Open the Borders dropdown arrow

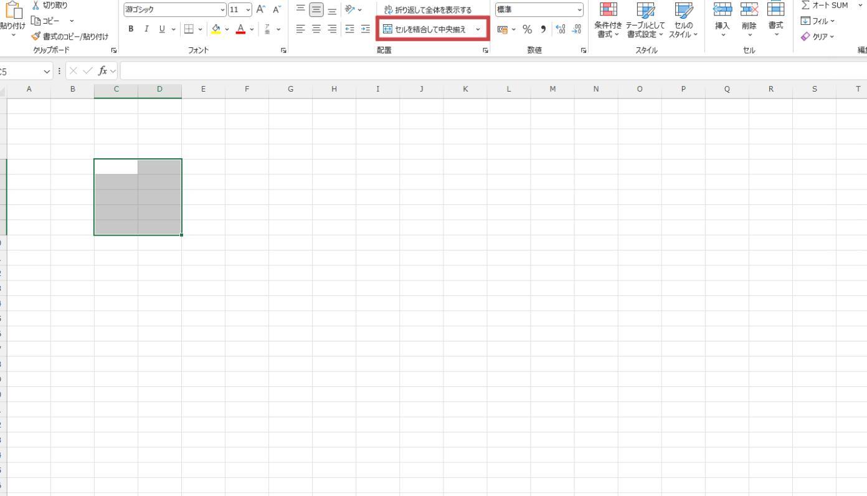coord(200,29)
